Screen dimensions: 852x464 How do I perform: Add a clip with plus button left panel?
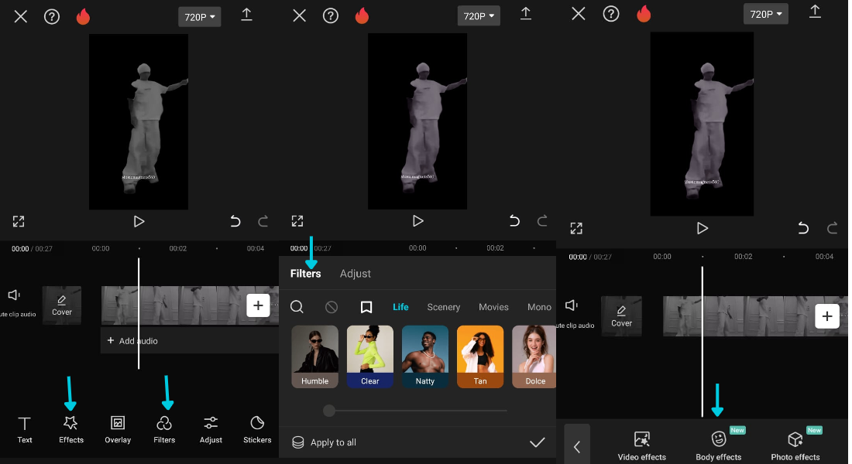click(258, 305)
